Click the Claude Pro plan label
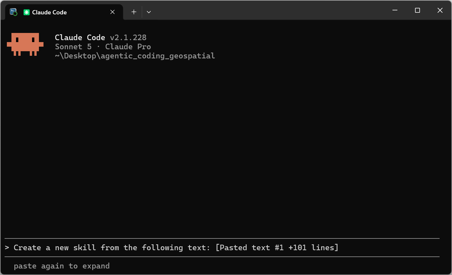Viewport: 452px width, 275px height. click(x=128, y=47)
